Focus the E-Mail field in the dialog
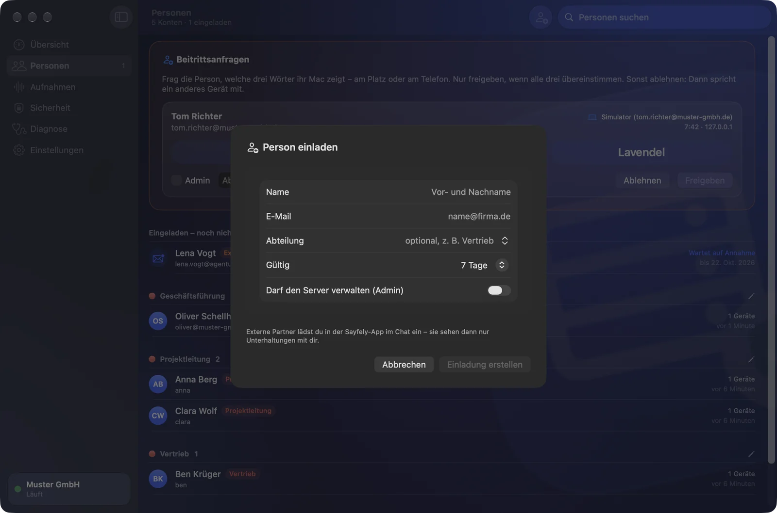 click(x=388, y=216)
